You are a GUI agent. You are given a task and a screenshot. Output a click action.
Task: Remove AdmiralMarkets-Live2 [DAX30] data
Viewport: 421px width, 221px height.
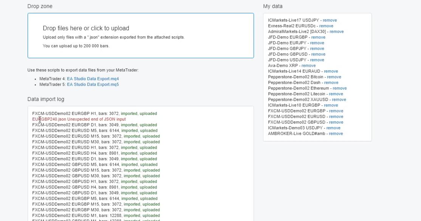pos(336,32)
